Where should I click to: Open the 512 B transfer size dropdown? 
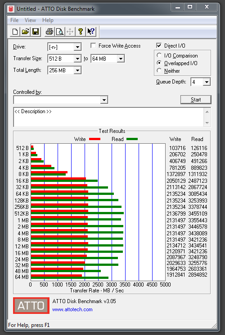click(x=77, y=58)
